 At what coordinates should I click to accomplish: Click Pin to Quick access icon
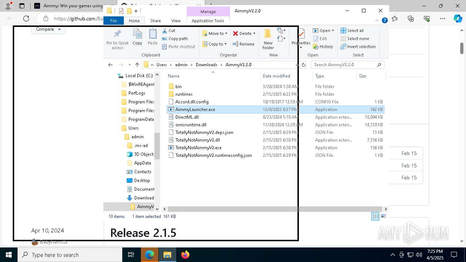(117, 39)
